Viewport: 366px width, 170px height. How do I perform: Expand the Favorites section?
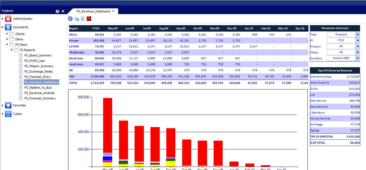pos(3,105)
